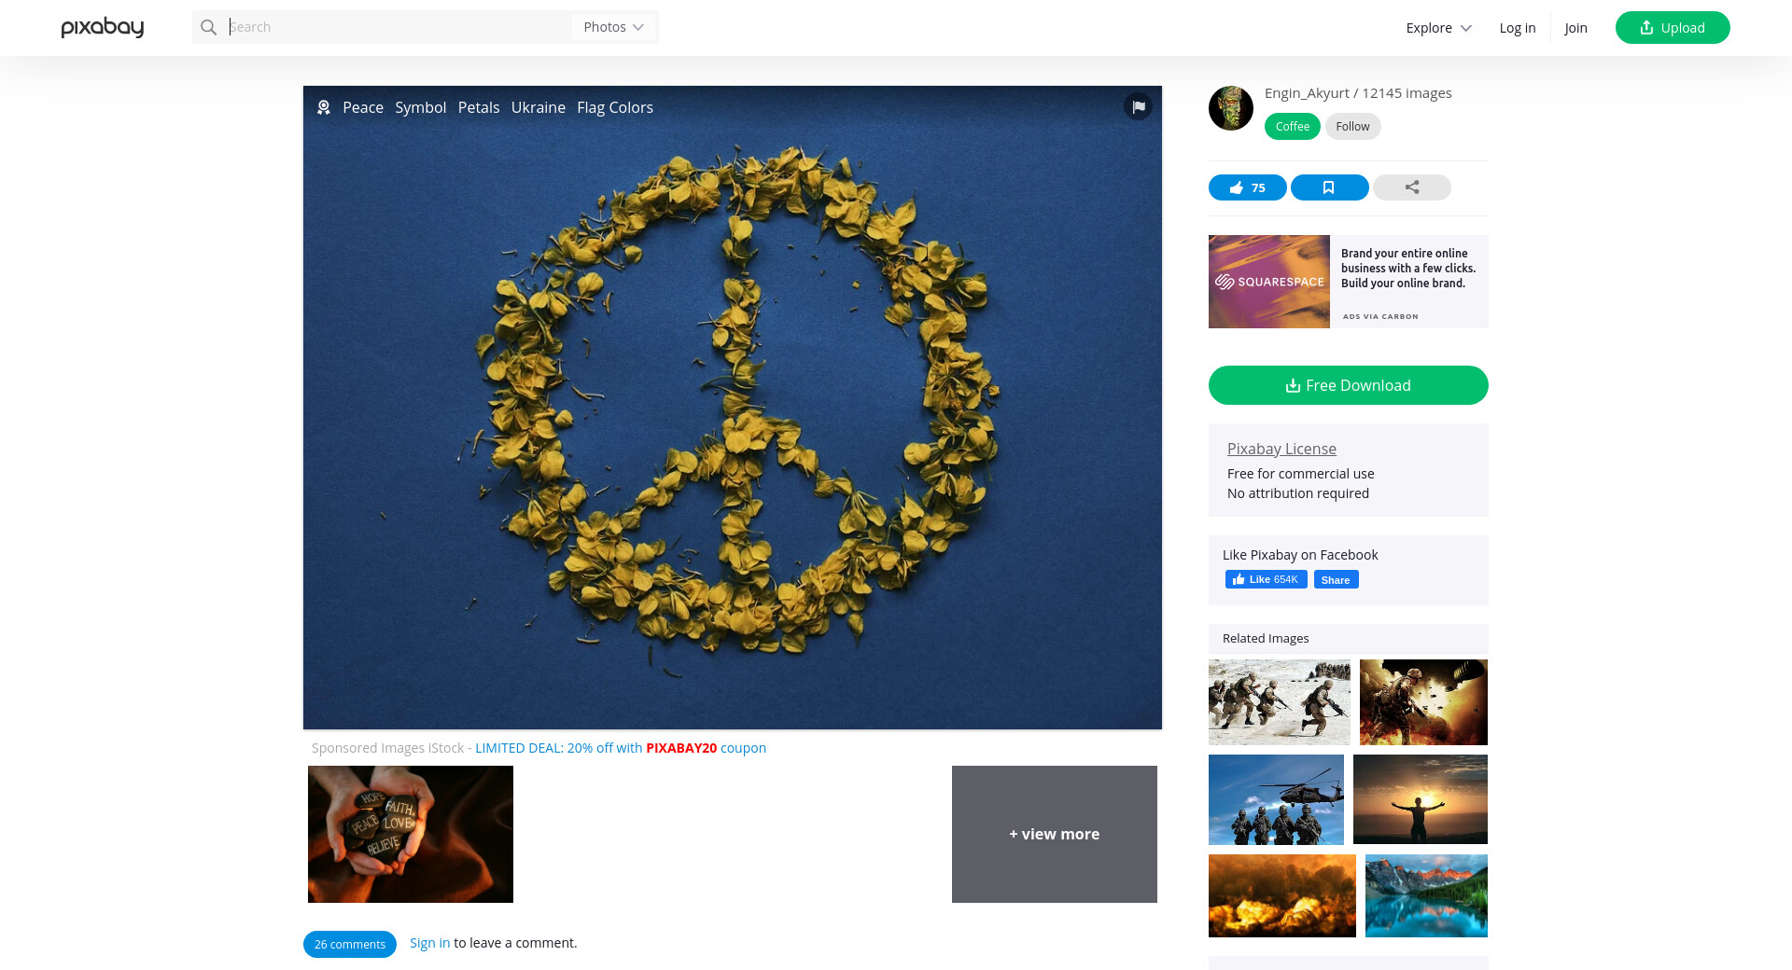Report image with the flag icon

1139,106
